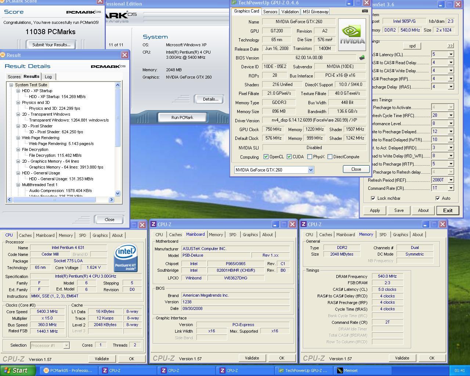Click Validate in CPU-Z Memory window
Screen dimensions: 470x376
point(402,358)
